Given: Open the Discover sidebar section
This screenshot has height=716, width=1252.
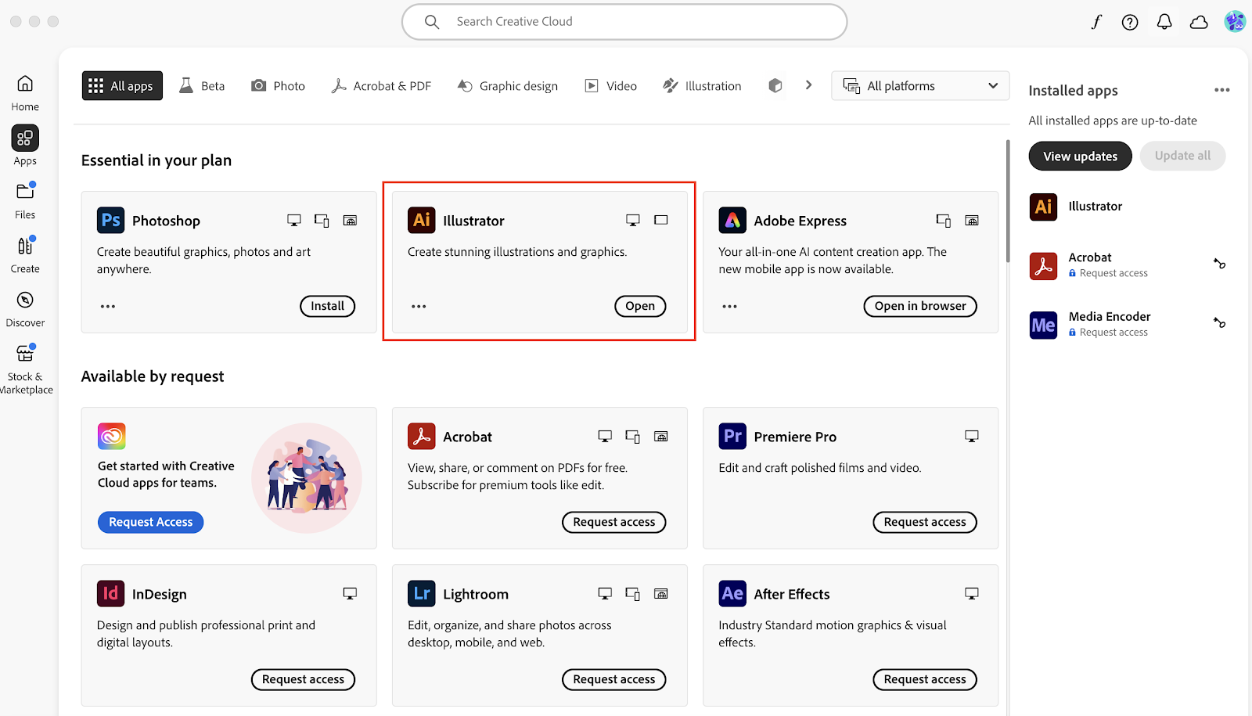Looking at the screenshot, I should (x=25, y=308).
